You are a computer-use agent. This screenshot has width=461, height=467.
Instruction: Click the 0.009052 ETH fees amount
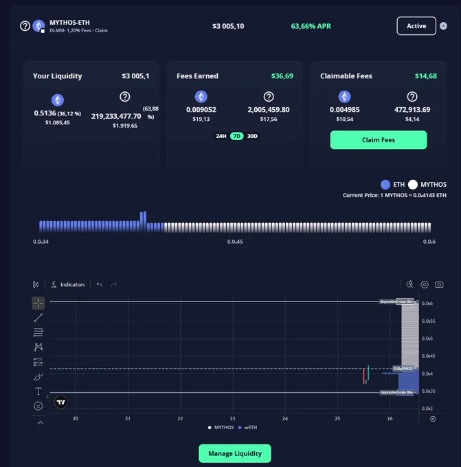[x=201, y=110]
